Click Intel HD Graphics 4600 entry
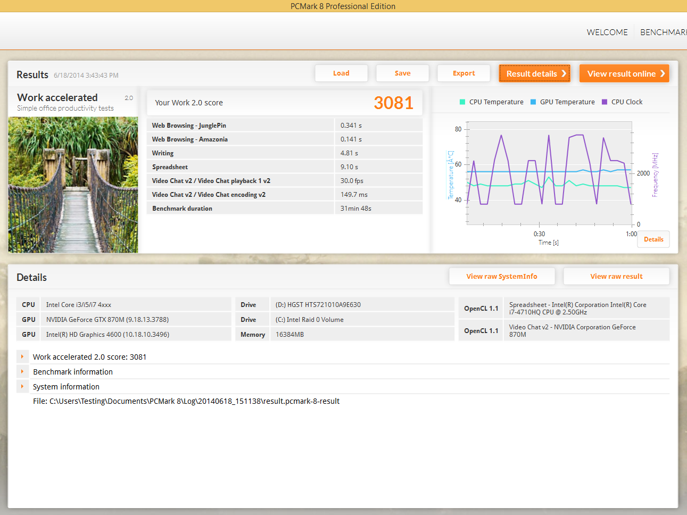 [x=107, y=335]
